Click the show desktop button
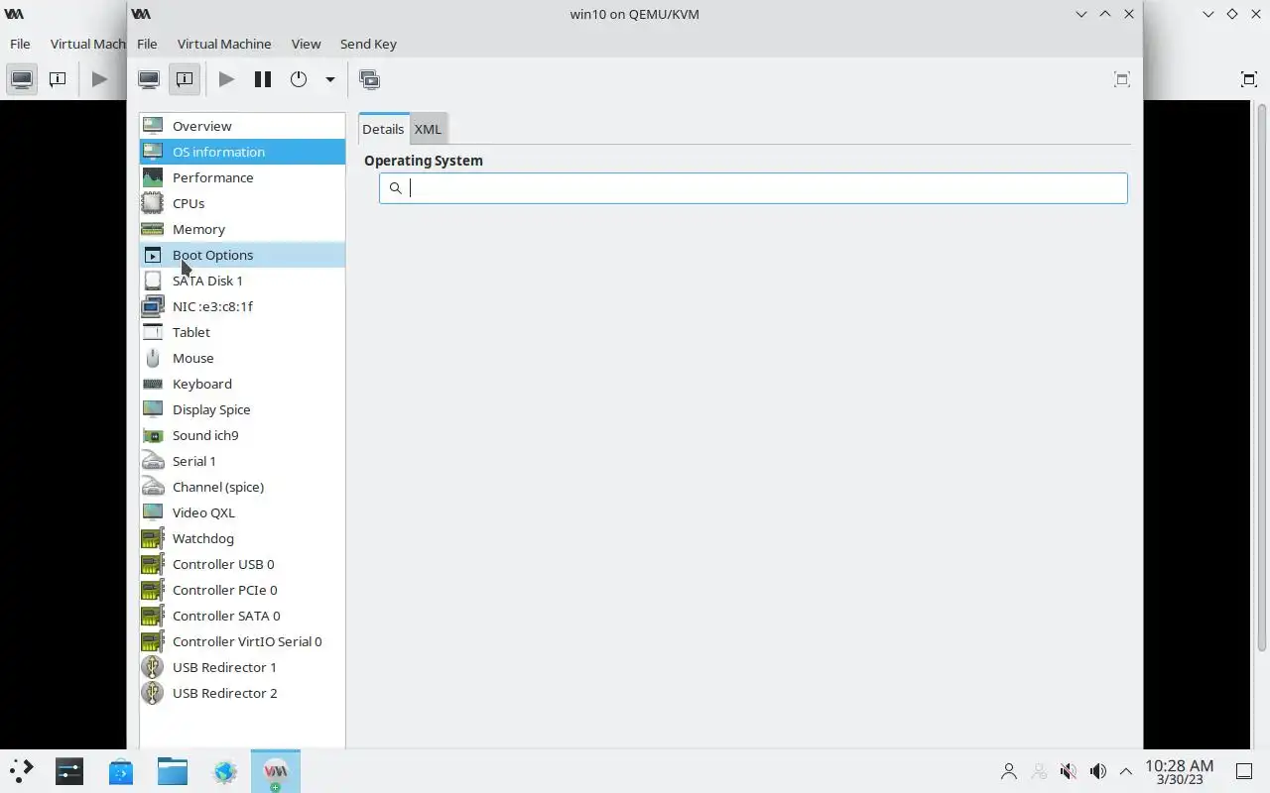 coord(1243,771)
